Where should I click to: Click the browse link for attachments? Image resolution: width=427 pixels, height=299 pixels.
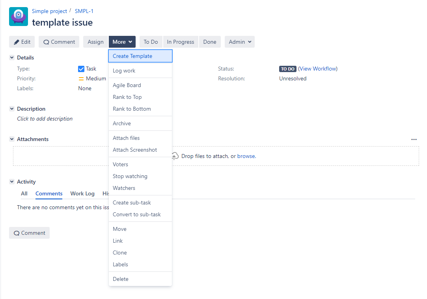pos(246,156)
